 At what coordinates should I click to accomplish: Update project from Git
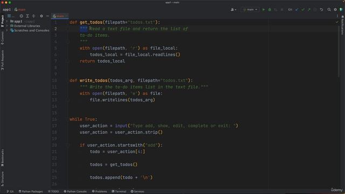(x=297, y=10)
